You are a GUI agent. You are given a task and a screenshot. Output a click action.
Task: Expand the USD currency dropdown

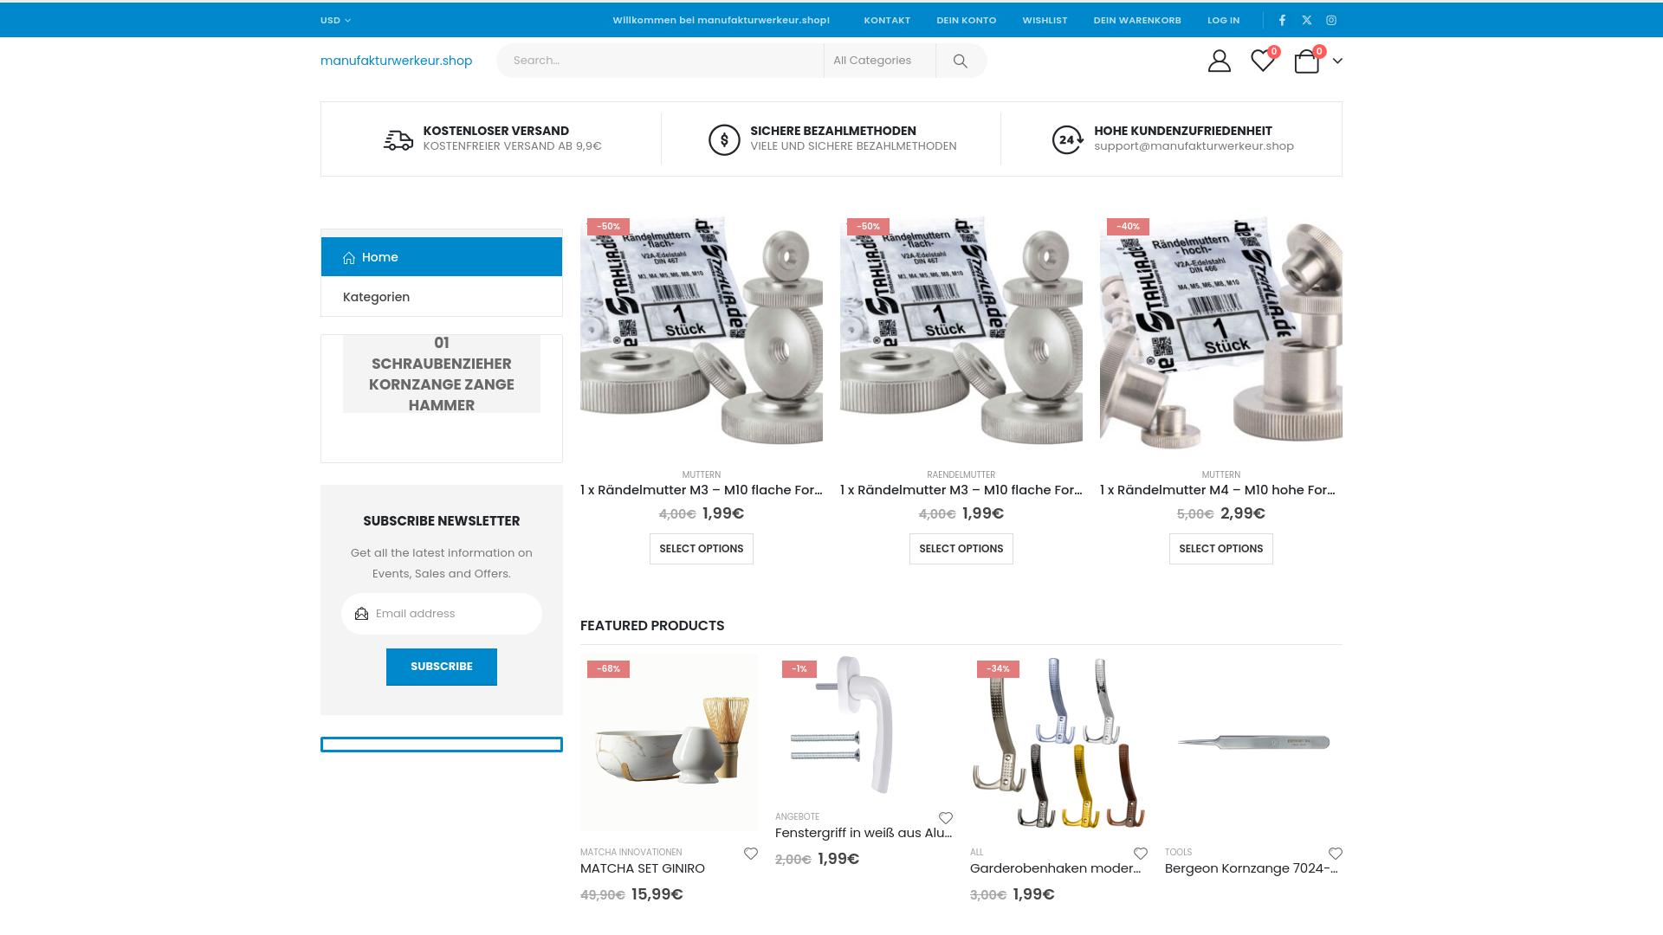(335, 20)
